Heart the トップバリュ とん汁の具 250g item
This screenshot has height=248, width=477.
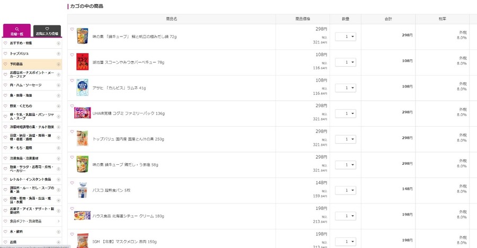pyautogui.click(x=72, y=132)
